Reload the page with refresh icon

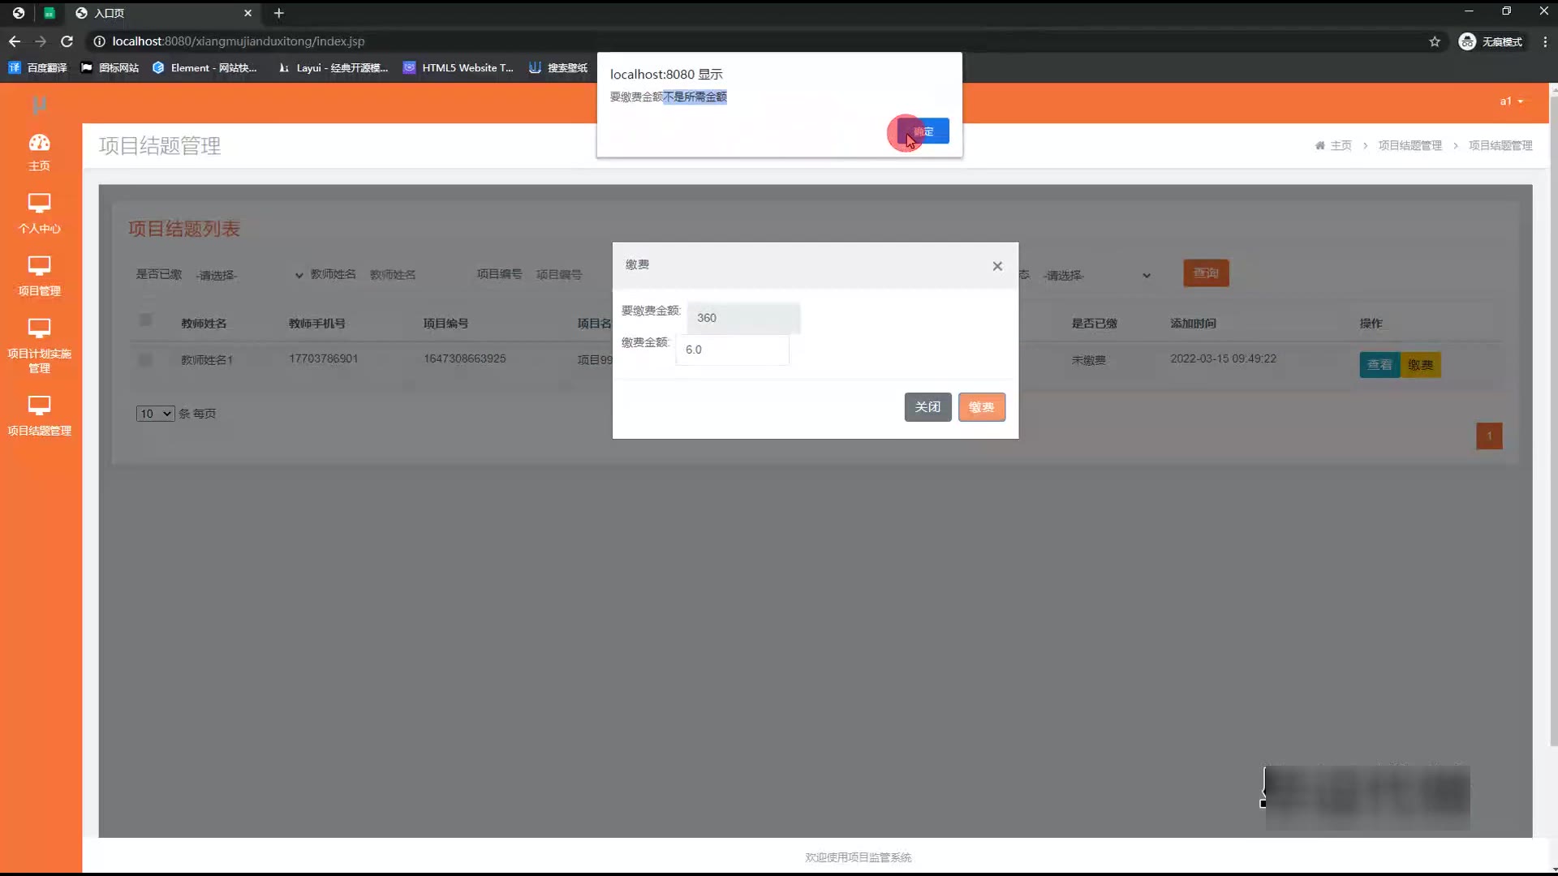[67, 41]
